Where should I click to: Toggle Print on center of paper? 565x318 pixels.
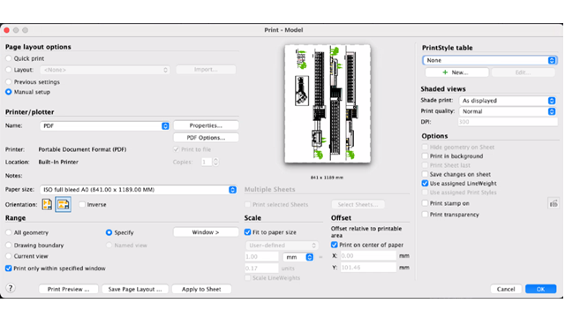(x=335, y=245)
